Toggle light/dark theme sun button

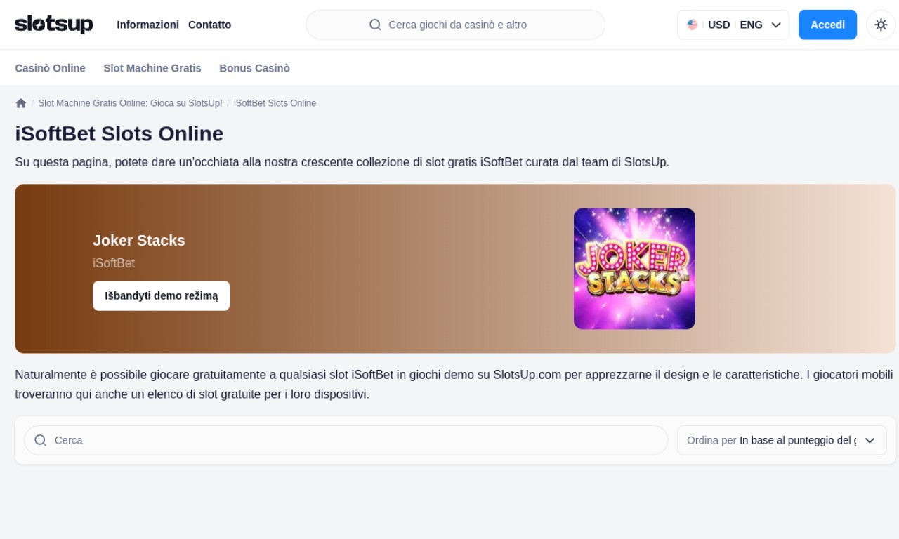click(x=881, y=25)
